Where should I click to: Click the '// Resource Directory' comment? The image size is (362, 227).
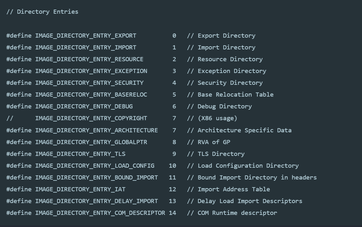(x=225, y=59)
